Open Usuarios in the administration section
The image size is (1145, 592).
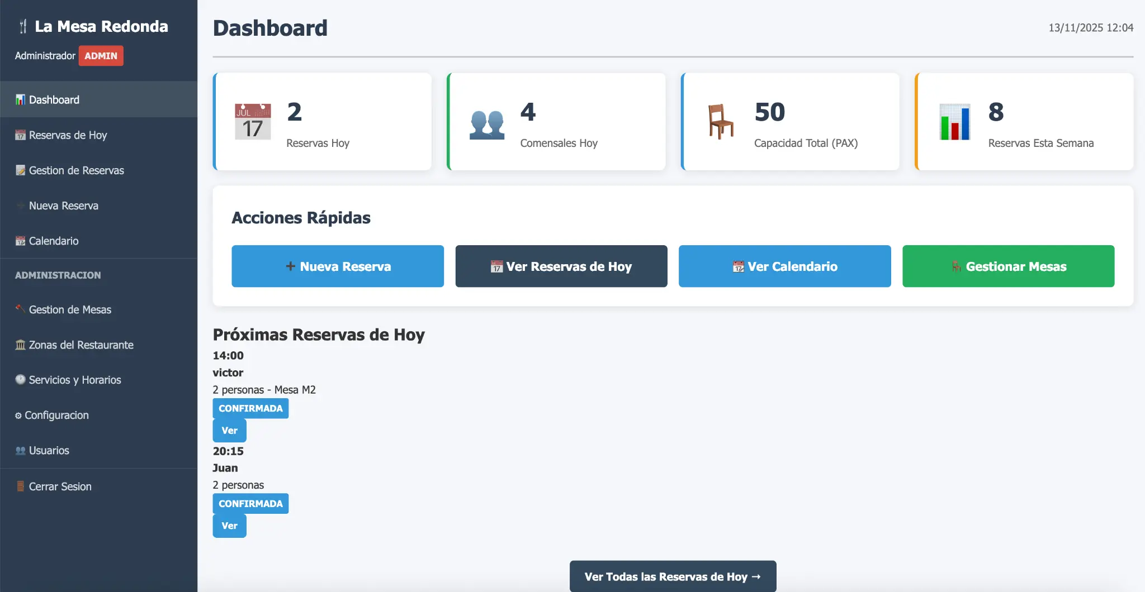pyautogui.click(x=49, y=450)
